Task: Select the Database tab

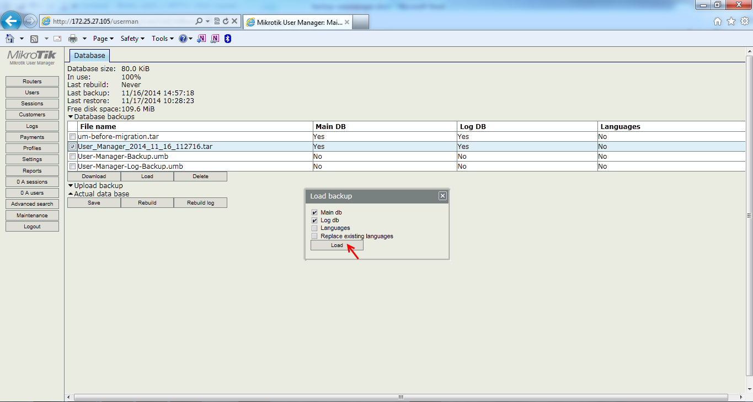Action: [x=89, y=56]
